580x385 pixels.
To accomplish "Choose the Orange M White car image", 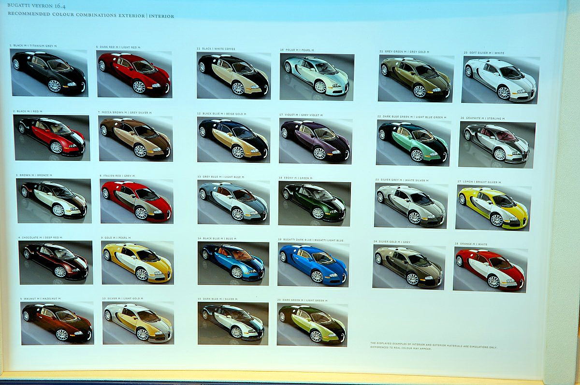I will coord(490,270).
